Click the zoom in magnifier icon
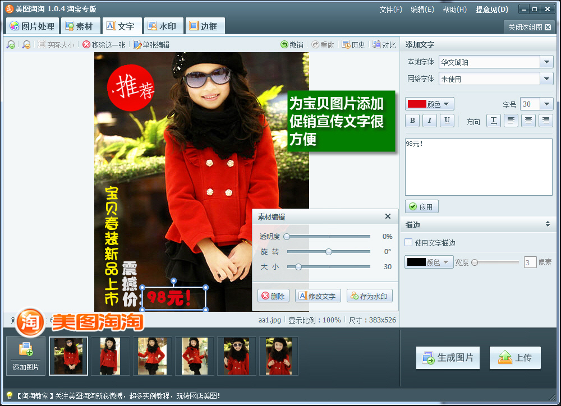This screenshot has width=561, height=406. tap(11, 45)
